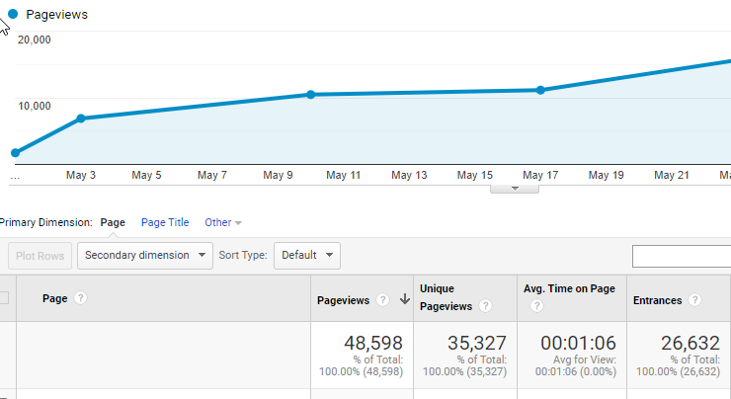Open the Sort Type Default dropdown
The width and height of the screenshot is (731, 399).
[307, 256]
